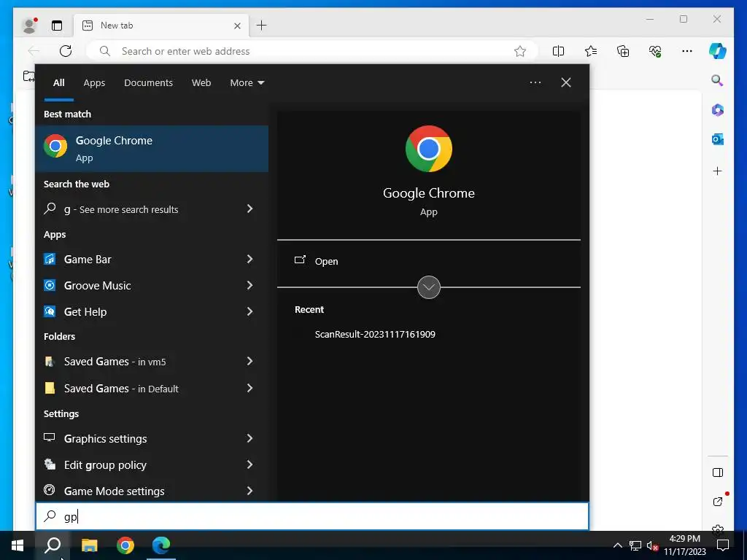Switch to Web search filter tab
The width and height of the screenshot is (747, 560).
(201, 82)
